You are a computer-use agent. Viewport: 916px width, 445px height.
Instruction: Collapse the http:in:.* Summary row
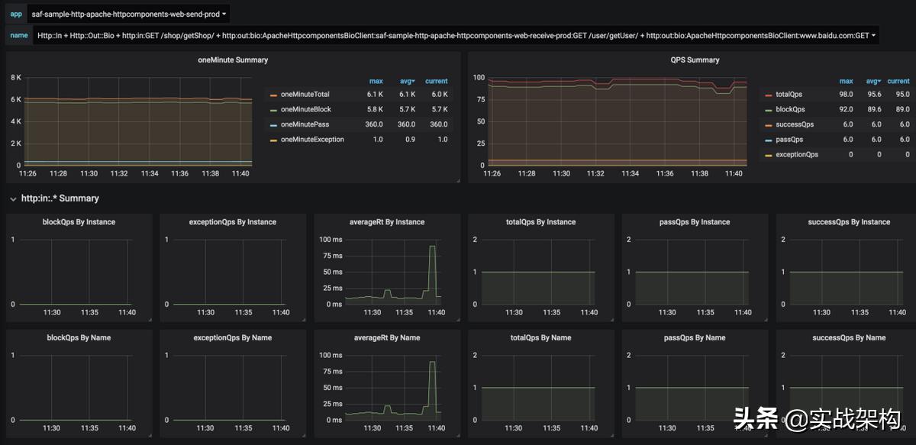pos(13,198)
